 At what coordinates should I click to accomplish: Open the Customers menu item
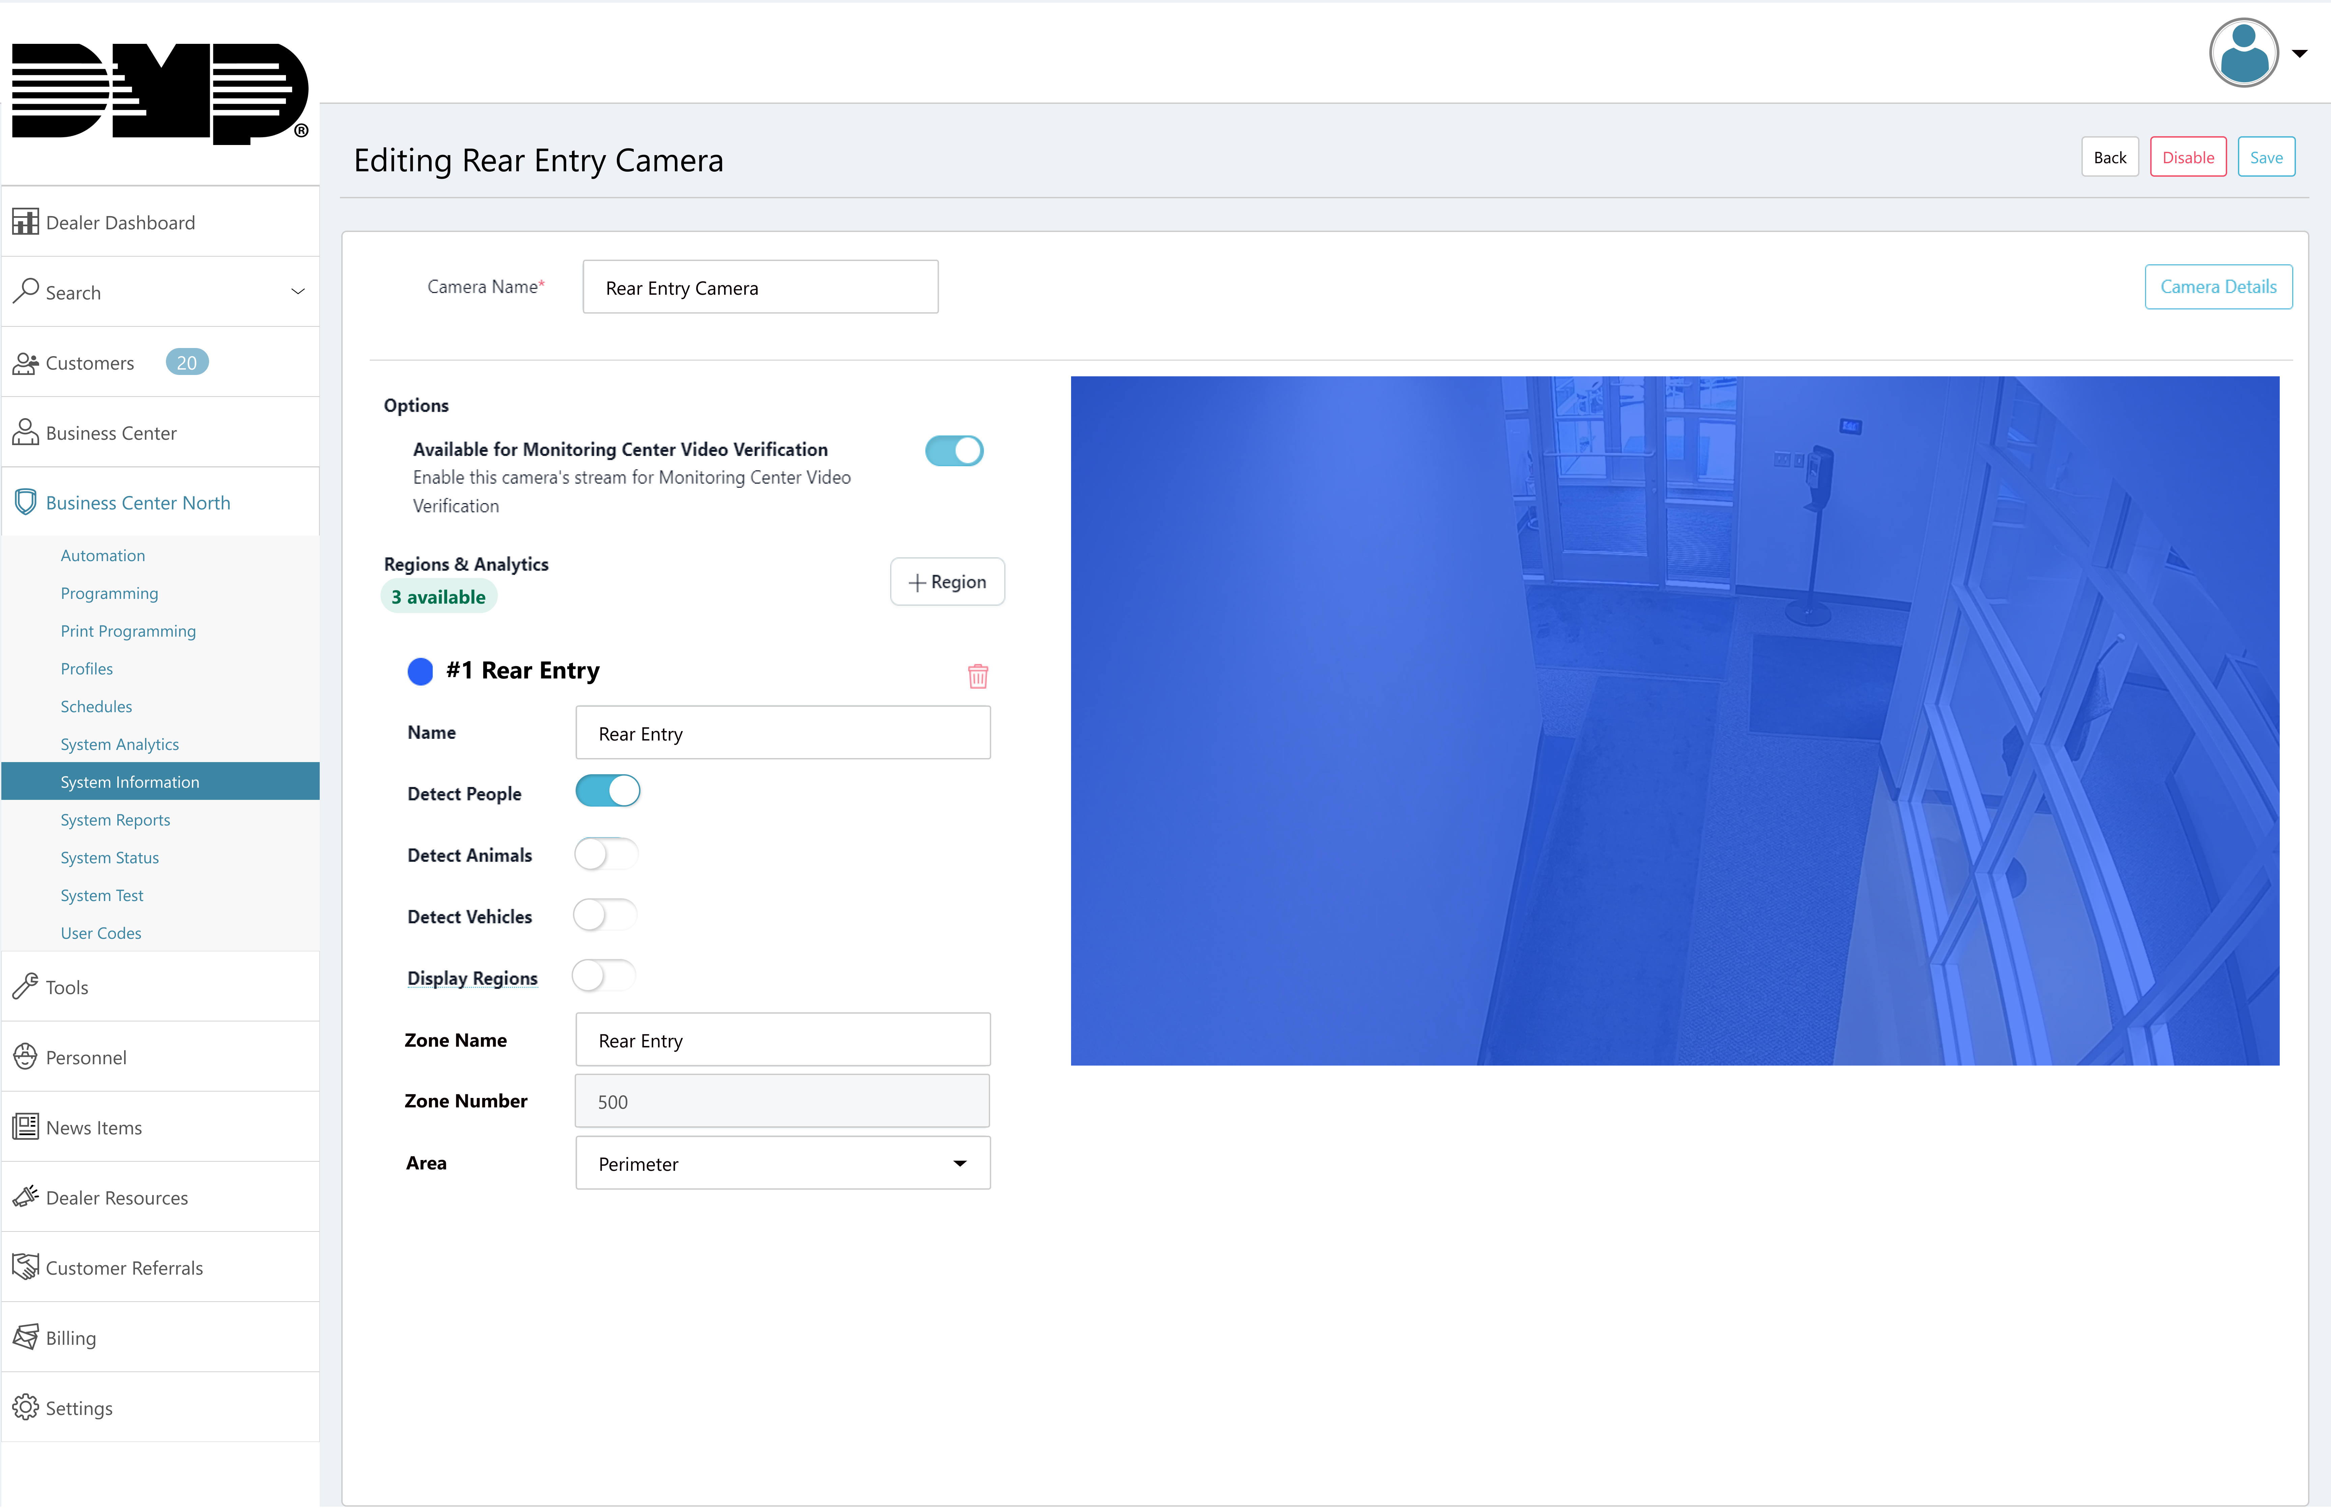[161, 362]
